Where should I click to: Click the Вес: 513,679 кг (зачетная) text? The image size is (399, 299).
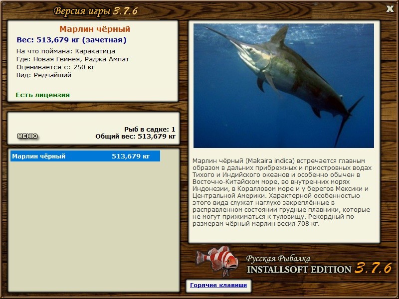[x=71, y=40]
